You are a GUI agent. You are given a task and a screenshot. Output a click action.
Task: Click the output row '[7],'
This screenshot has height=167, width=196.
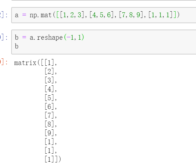51,115
